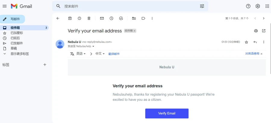Print this email with the printer icon
This screenshot has width=271, height=123.
coord(256,31)
